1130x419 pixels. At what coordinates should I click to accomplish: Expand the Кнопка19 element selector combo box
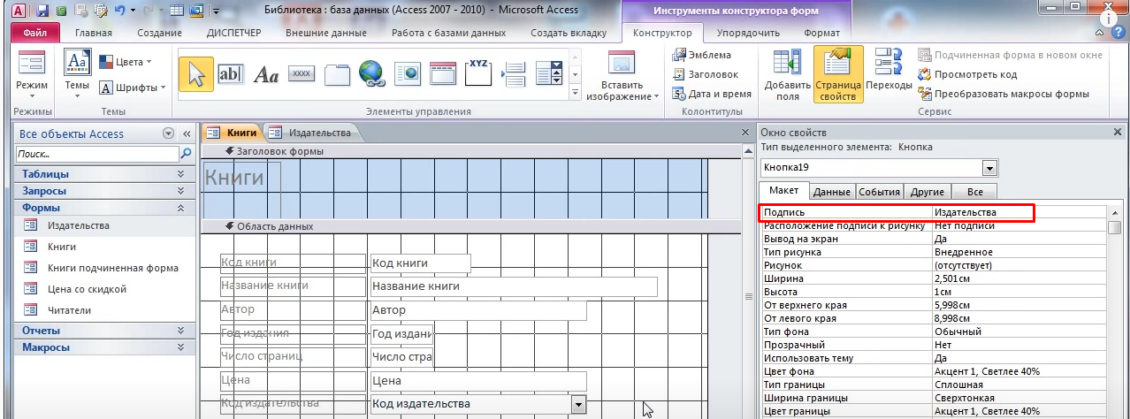click(989, 168)
